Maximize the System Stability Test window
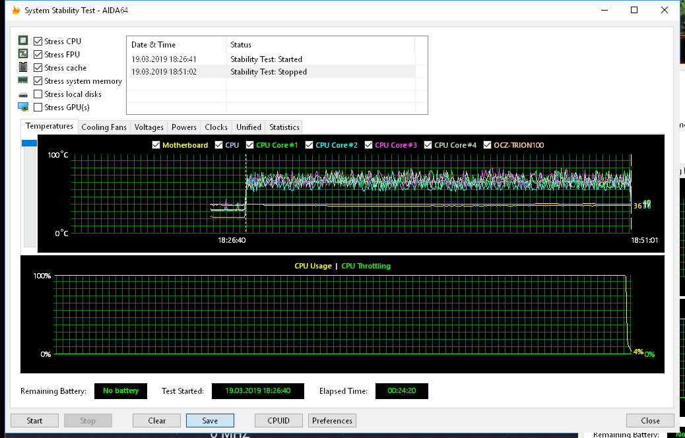Screen dimensions: 685x438 pos(634,10)
